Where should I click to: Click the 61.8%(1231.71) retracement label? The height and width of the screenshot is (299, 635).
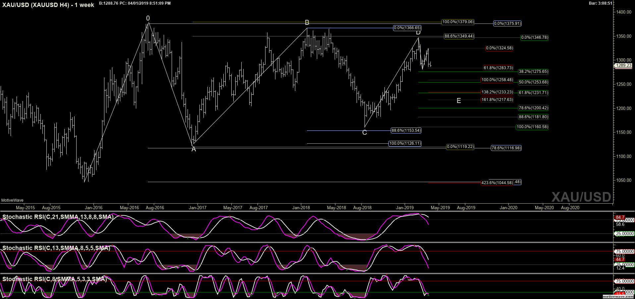(x=533, y=93)
